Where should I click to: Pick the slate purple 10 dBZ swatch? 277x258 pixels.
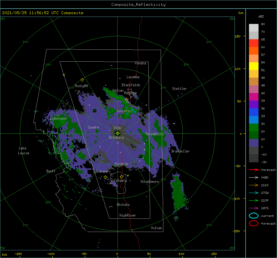coord(254,143)
